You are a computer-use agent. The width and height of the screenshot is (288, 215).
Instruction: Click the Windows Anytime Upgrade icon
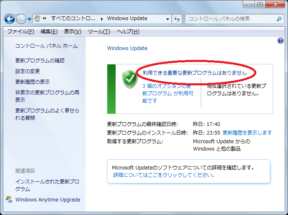click(x=9, y=199)
